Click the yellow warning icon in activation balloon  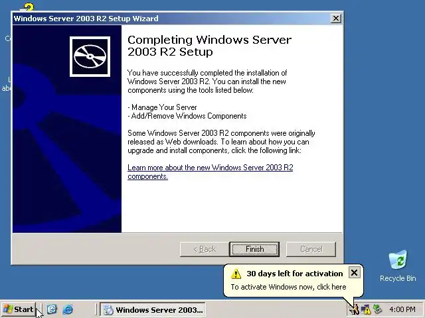pyautogui.click(x=236, y=274)
